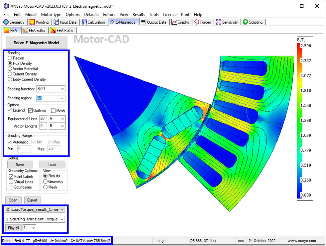Click the Open button

coord(13,200)
